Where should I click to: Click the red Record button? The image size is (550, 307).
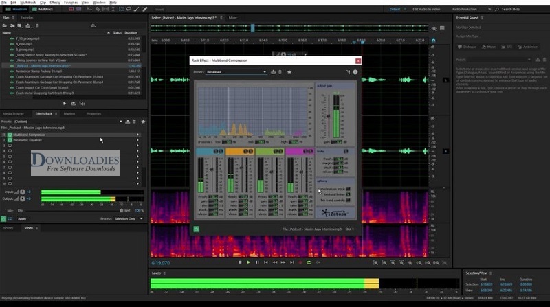[x=300, y=262]
